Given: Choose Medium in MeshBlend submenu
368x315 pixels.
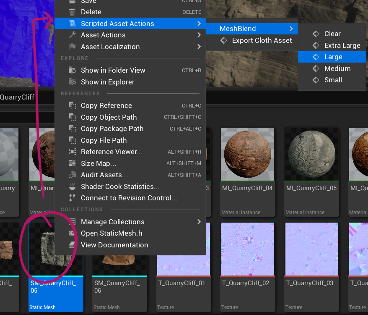Looking at the screenshot, I should click(x=332, y=68).
